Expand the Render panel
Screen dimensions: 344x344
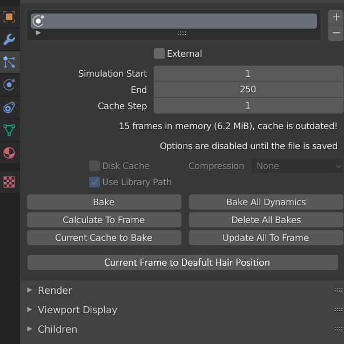(x=29, y=290)
